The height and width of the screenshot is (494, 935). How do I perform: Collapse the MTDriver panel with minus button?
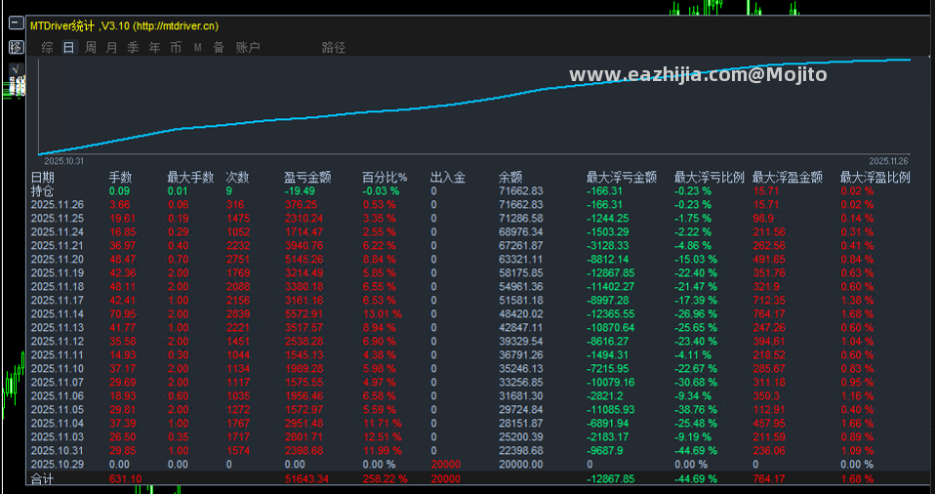[x=16, y=23]
